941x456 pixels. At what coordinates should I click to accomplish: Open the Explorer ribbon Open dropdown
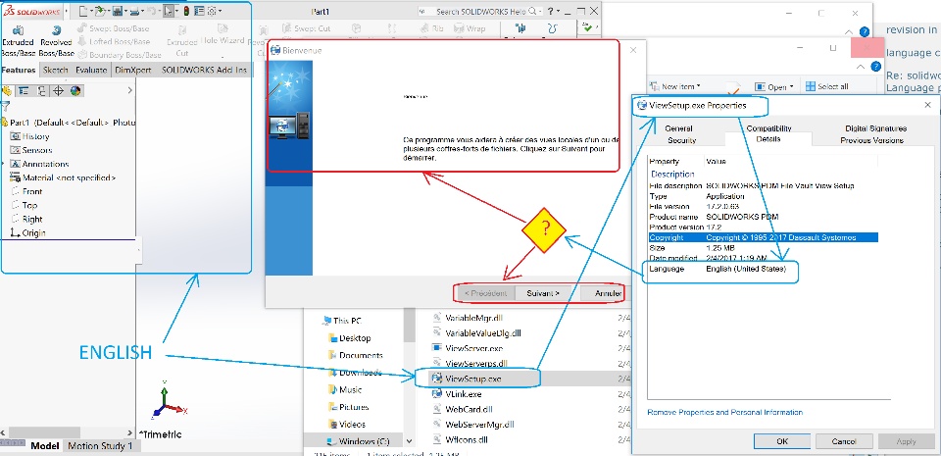coord(774,86)
